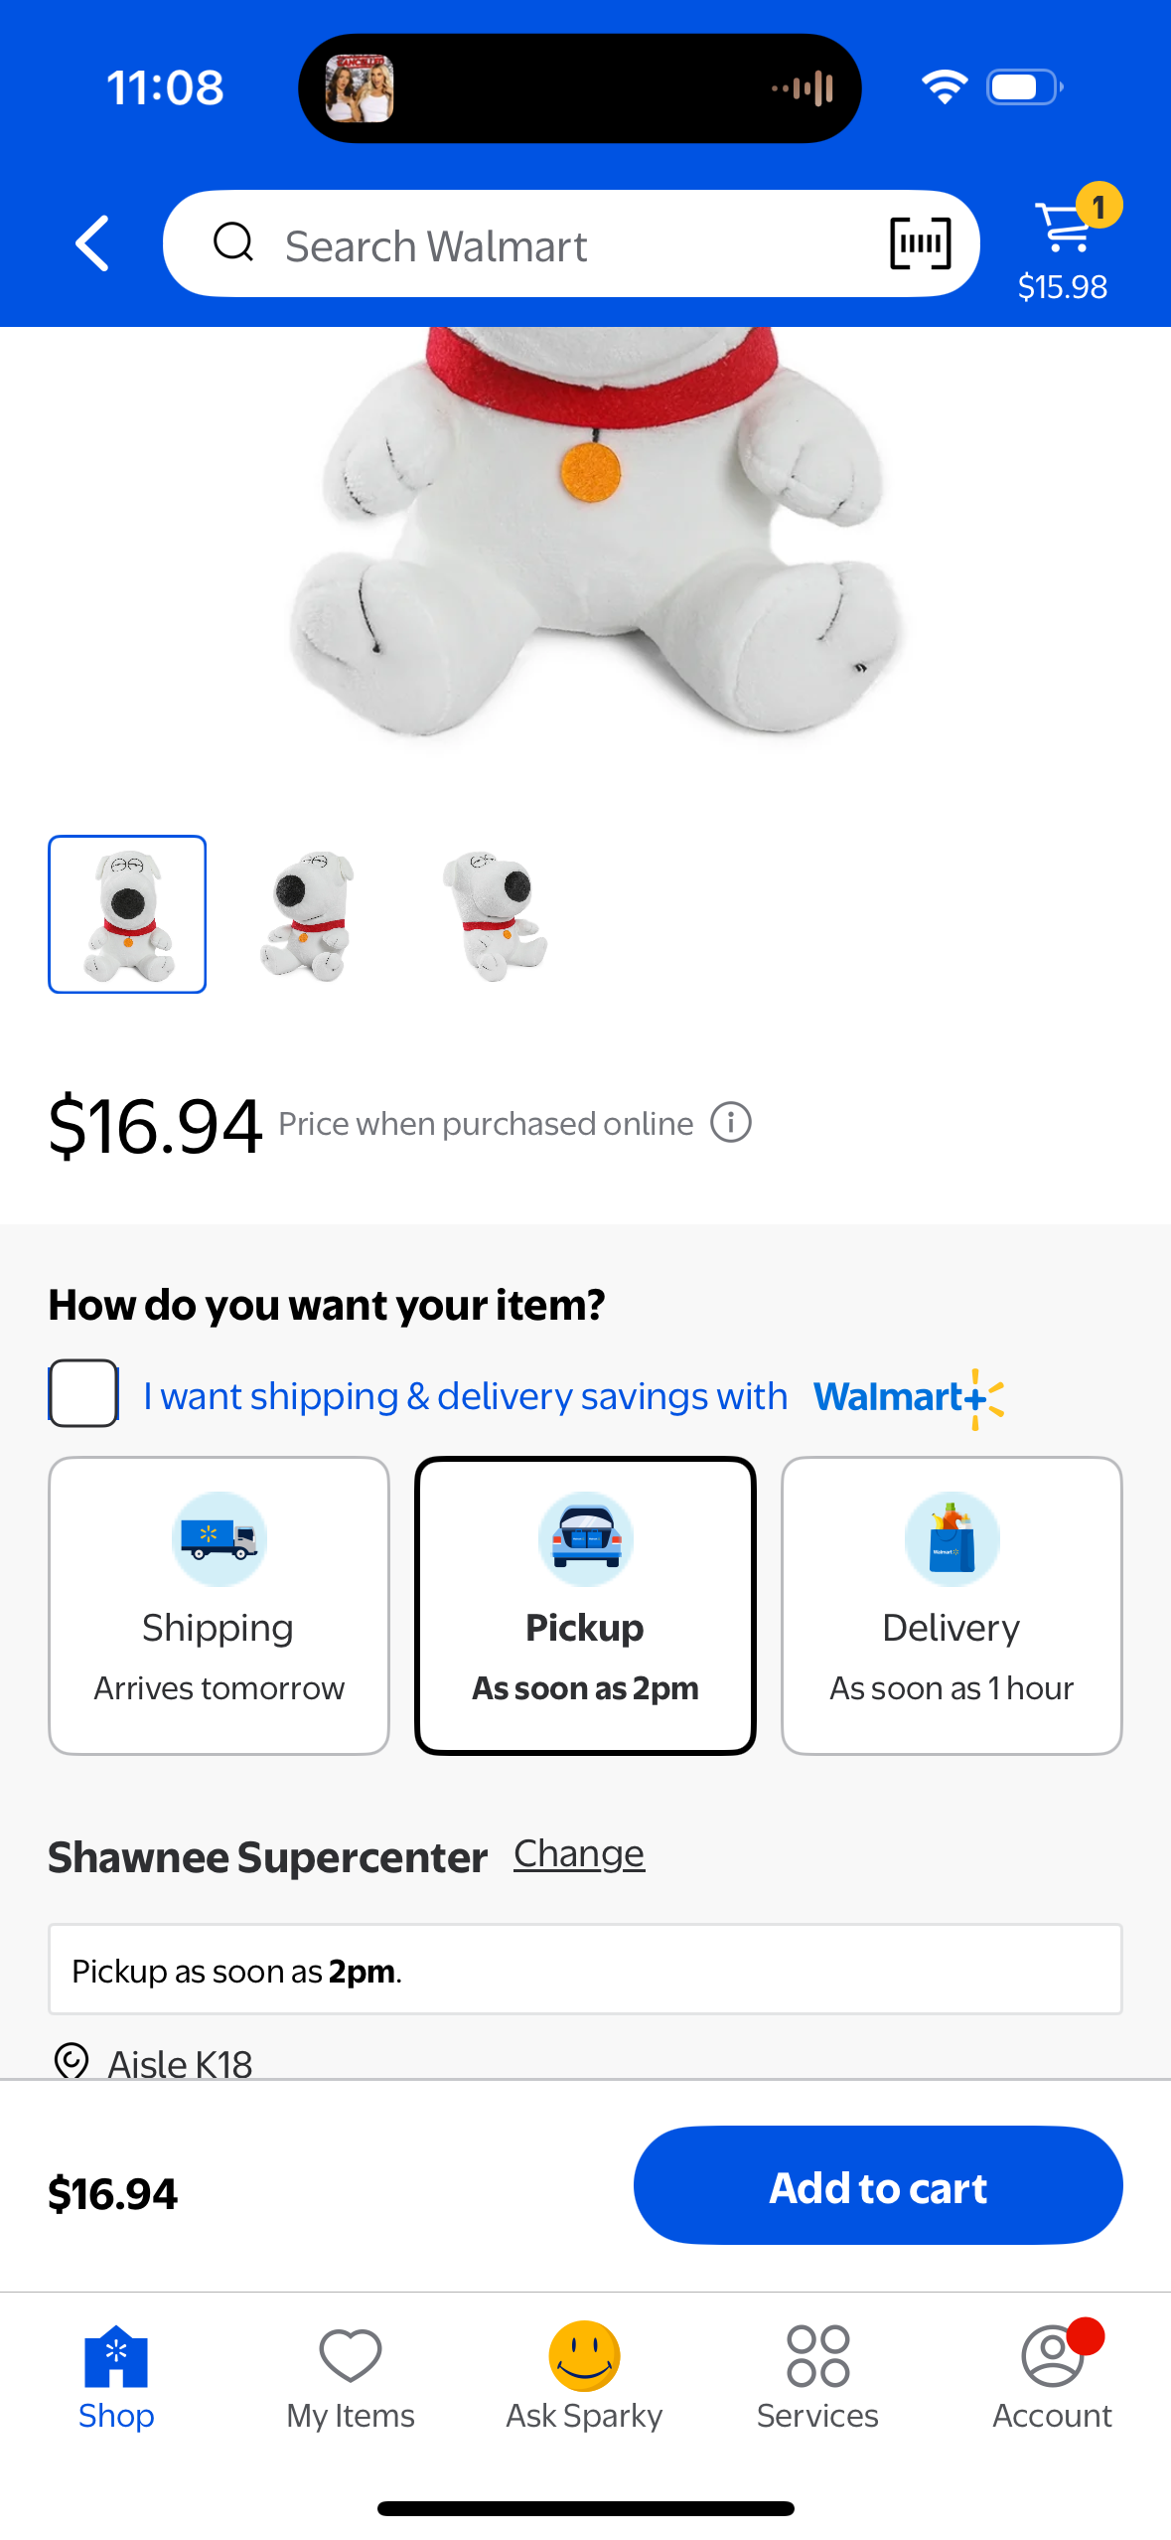Viewport: 1171px width, 2540px height.
Task: Tap the back arrow icon
Action: point(92,243)
